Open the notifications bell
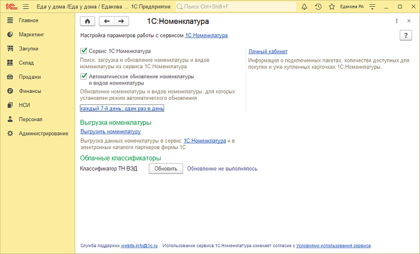The height and width of the screenshot is (254, 420). tap(304, 7)
